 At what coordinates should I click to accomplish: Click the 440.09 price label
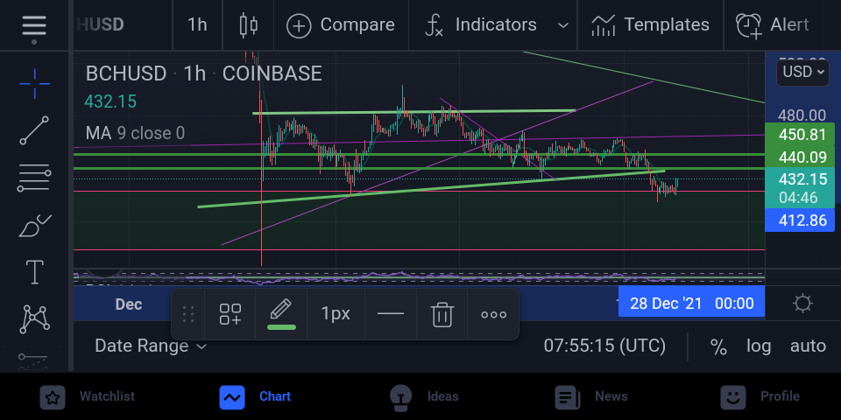800,157
